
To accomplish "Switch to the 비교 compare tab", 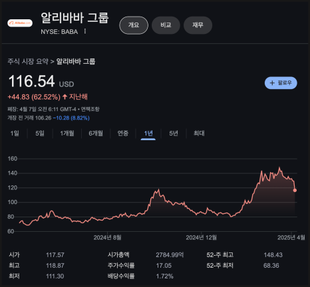I will pos(166,25).
